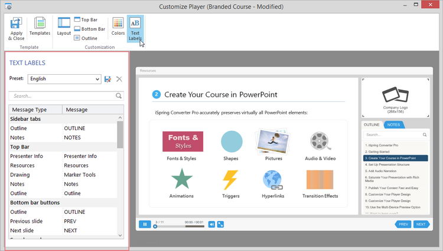Click the NEXT button in preview

pos(421,224)
